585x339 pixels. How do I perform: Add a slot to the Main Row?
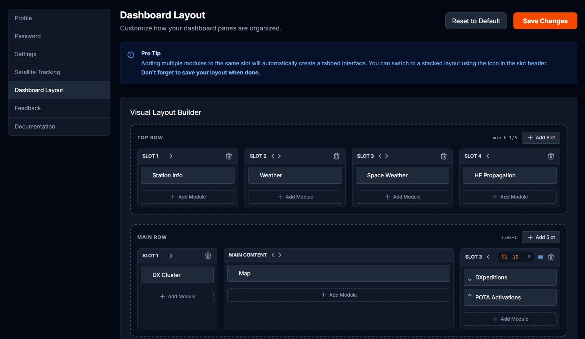point(541,237)
